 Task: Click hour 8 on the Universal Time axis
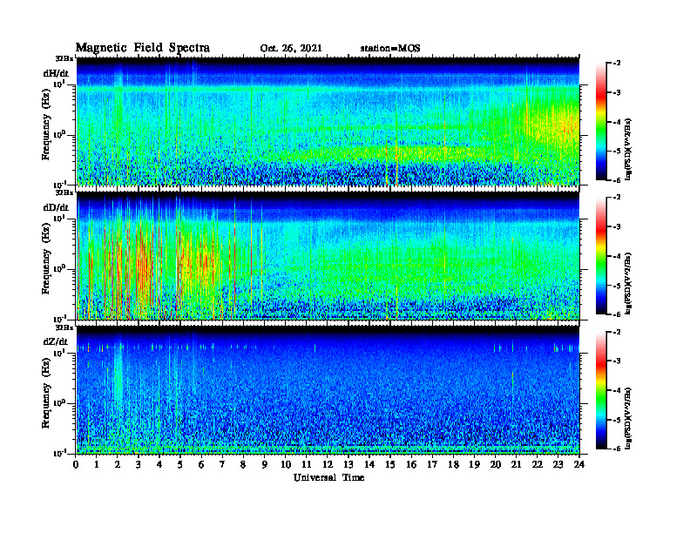[243, 465]
